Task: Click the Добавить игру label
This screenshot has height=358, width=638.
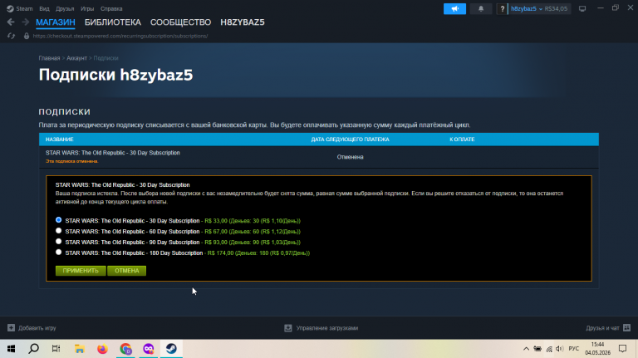Action: [x=37, y=328]
